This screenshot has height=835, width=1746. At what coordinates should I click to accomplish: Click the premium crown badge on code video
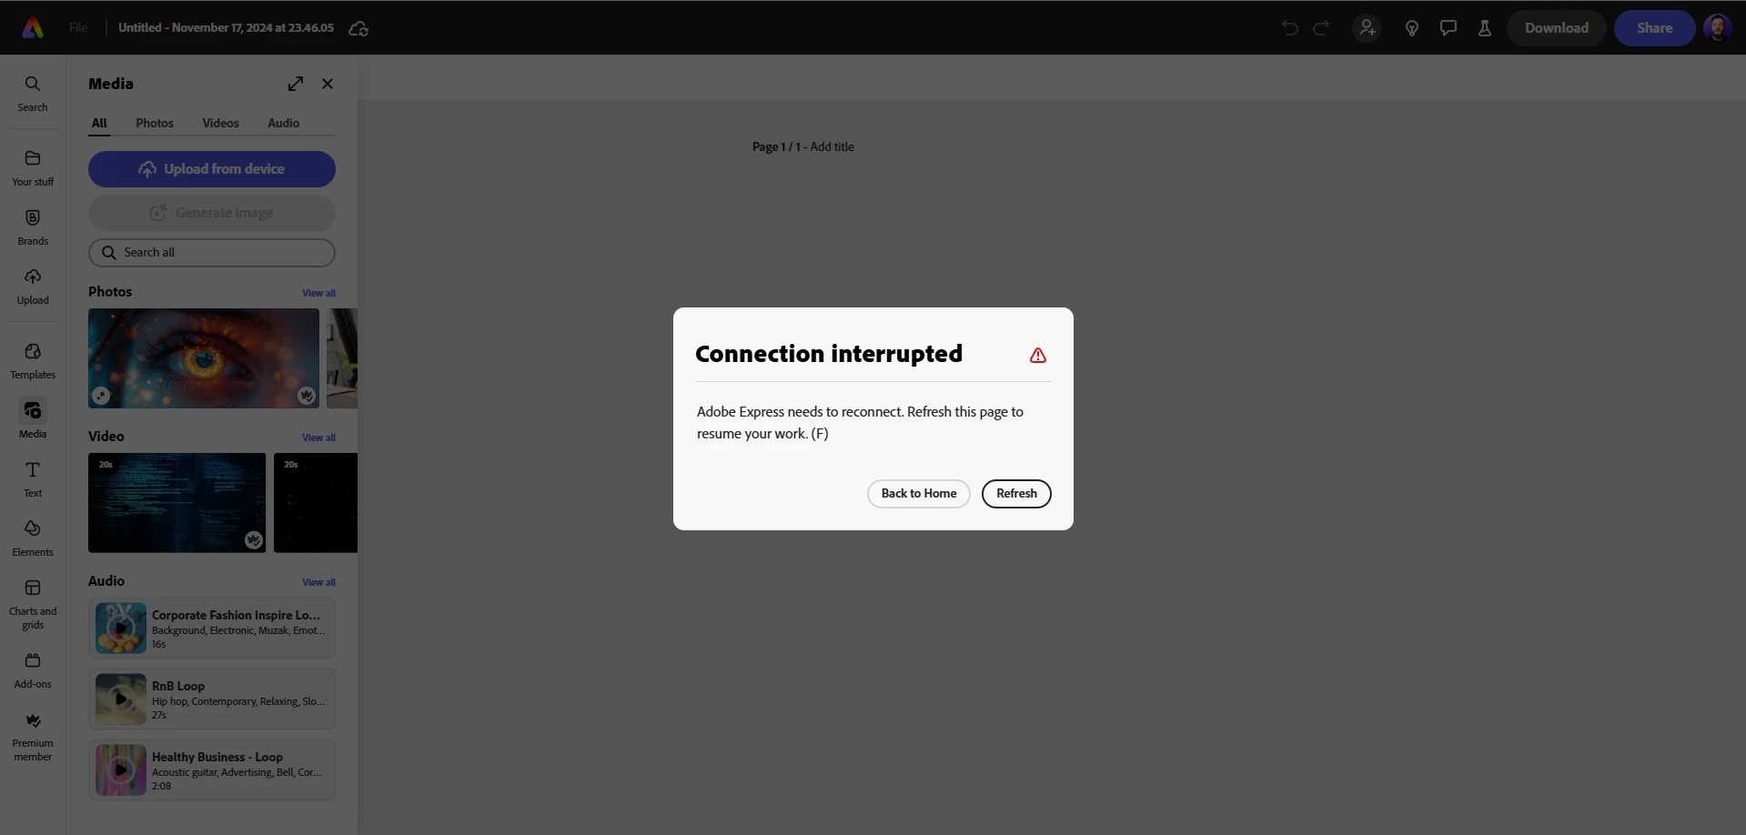254,540
